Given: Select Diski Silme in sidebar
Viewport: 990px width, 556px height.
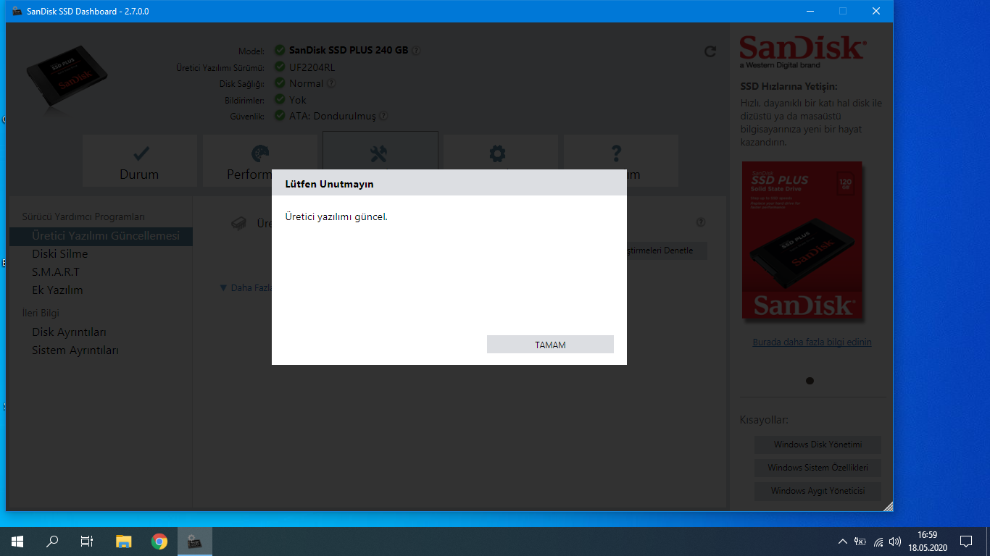Looking at the screenshot, I should (60, 254).
